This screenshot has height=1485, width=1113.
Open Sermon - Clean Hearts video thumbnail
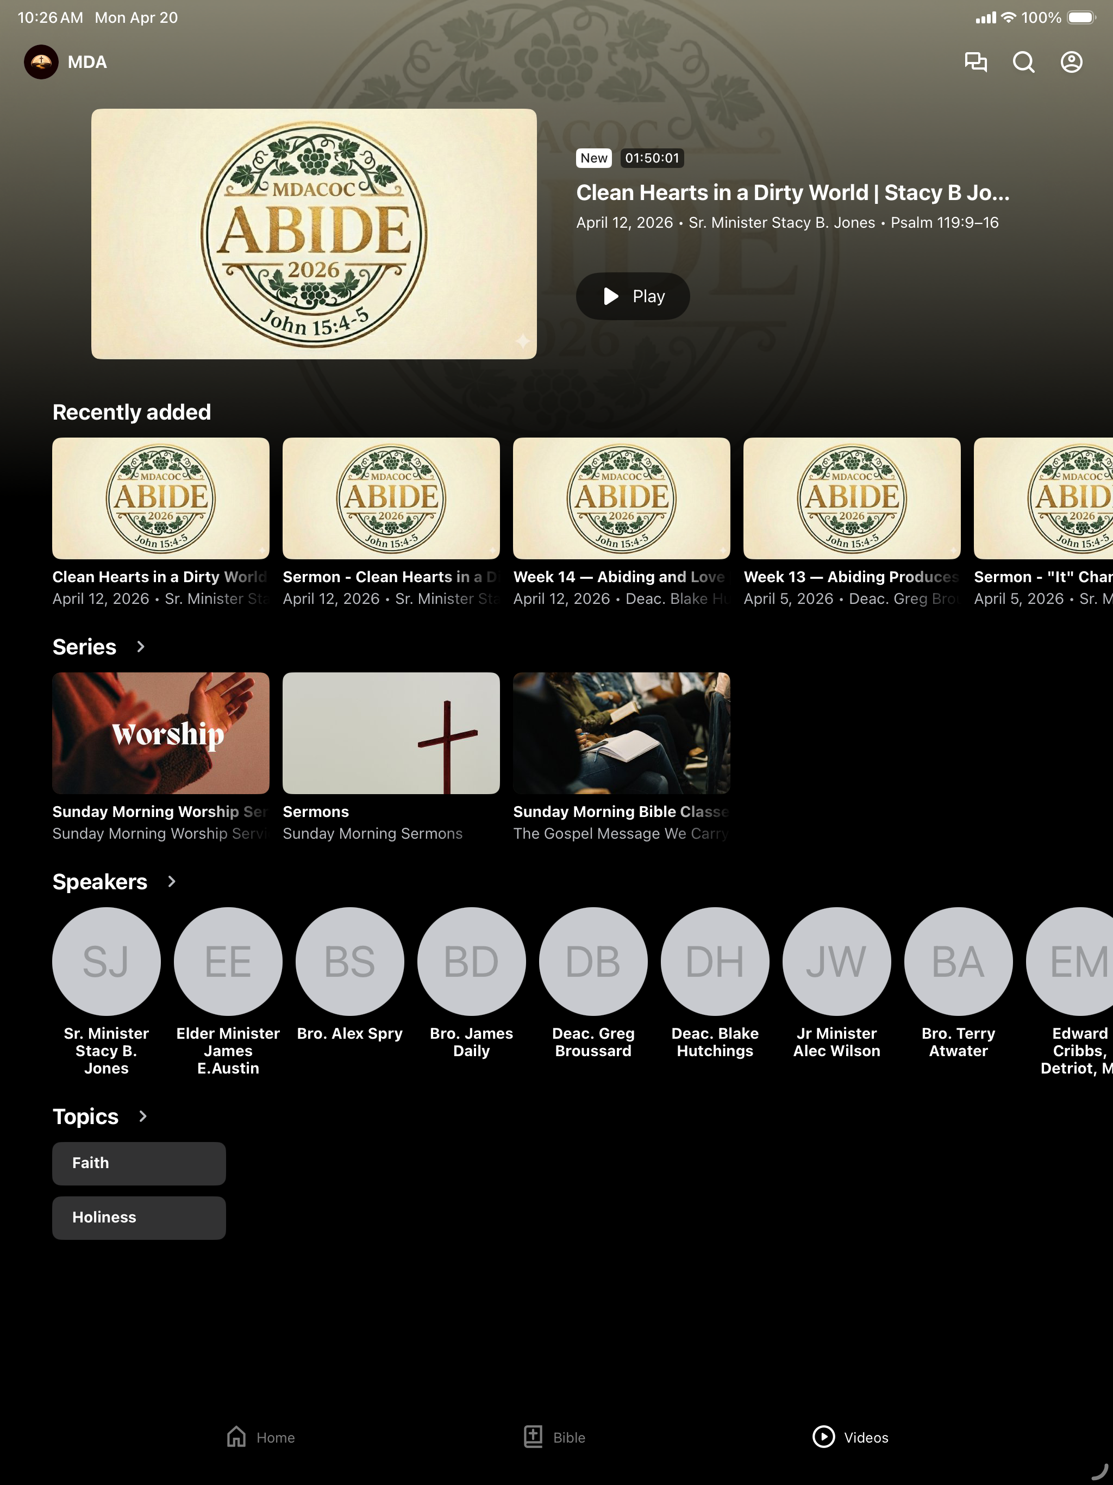(x=391, y=498)
